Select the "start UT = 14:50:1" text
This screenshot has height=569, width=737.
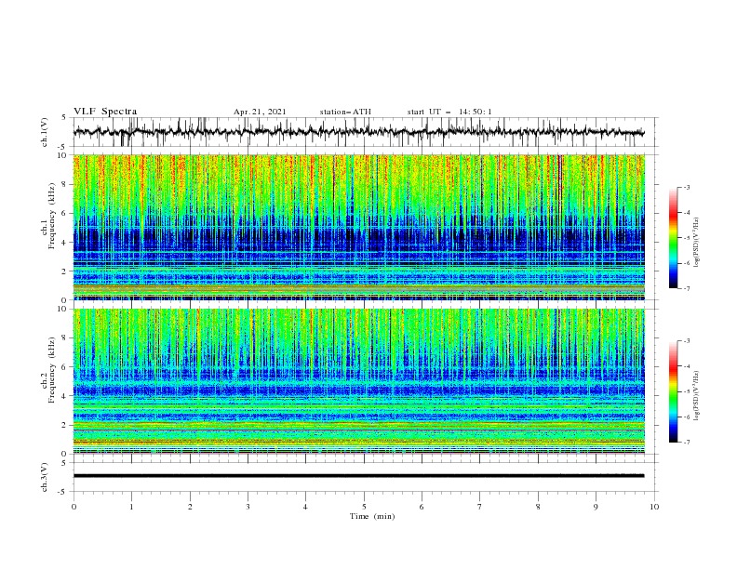pos(449,112)
